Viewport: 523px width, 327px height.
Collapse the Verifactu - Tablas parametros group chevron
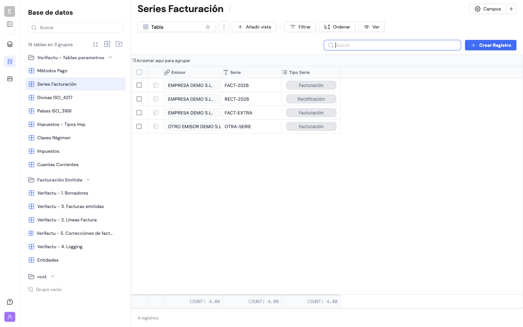coord(110,58)
